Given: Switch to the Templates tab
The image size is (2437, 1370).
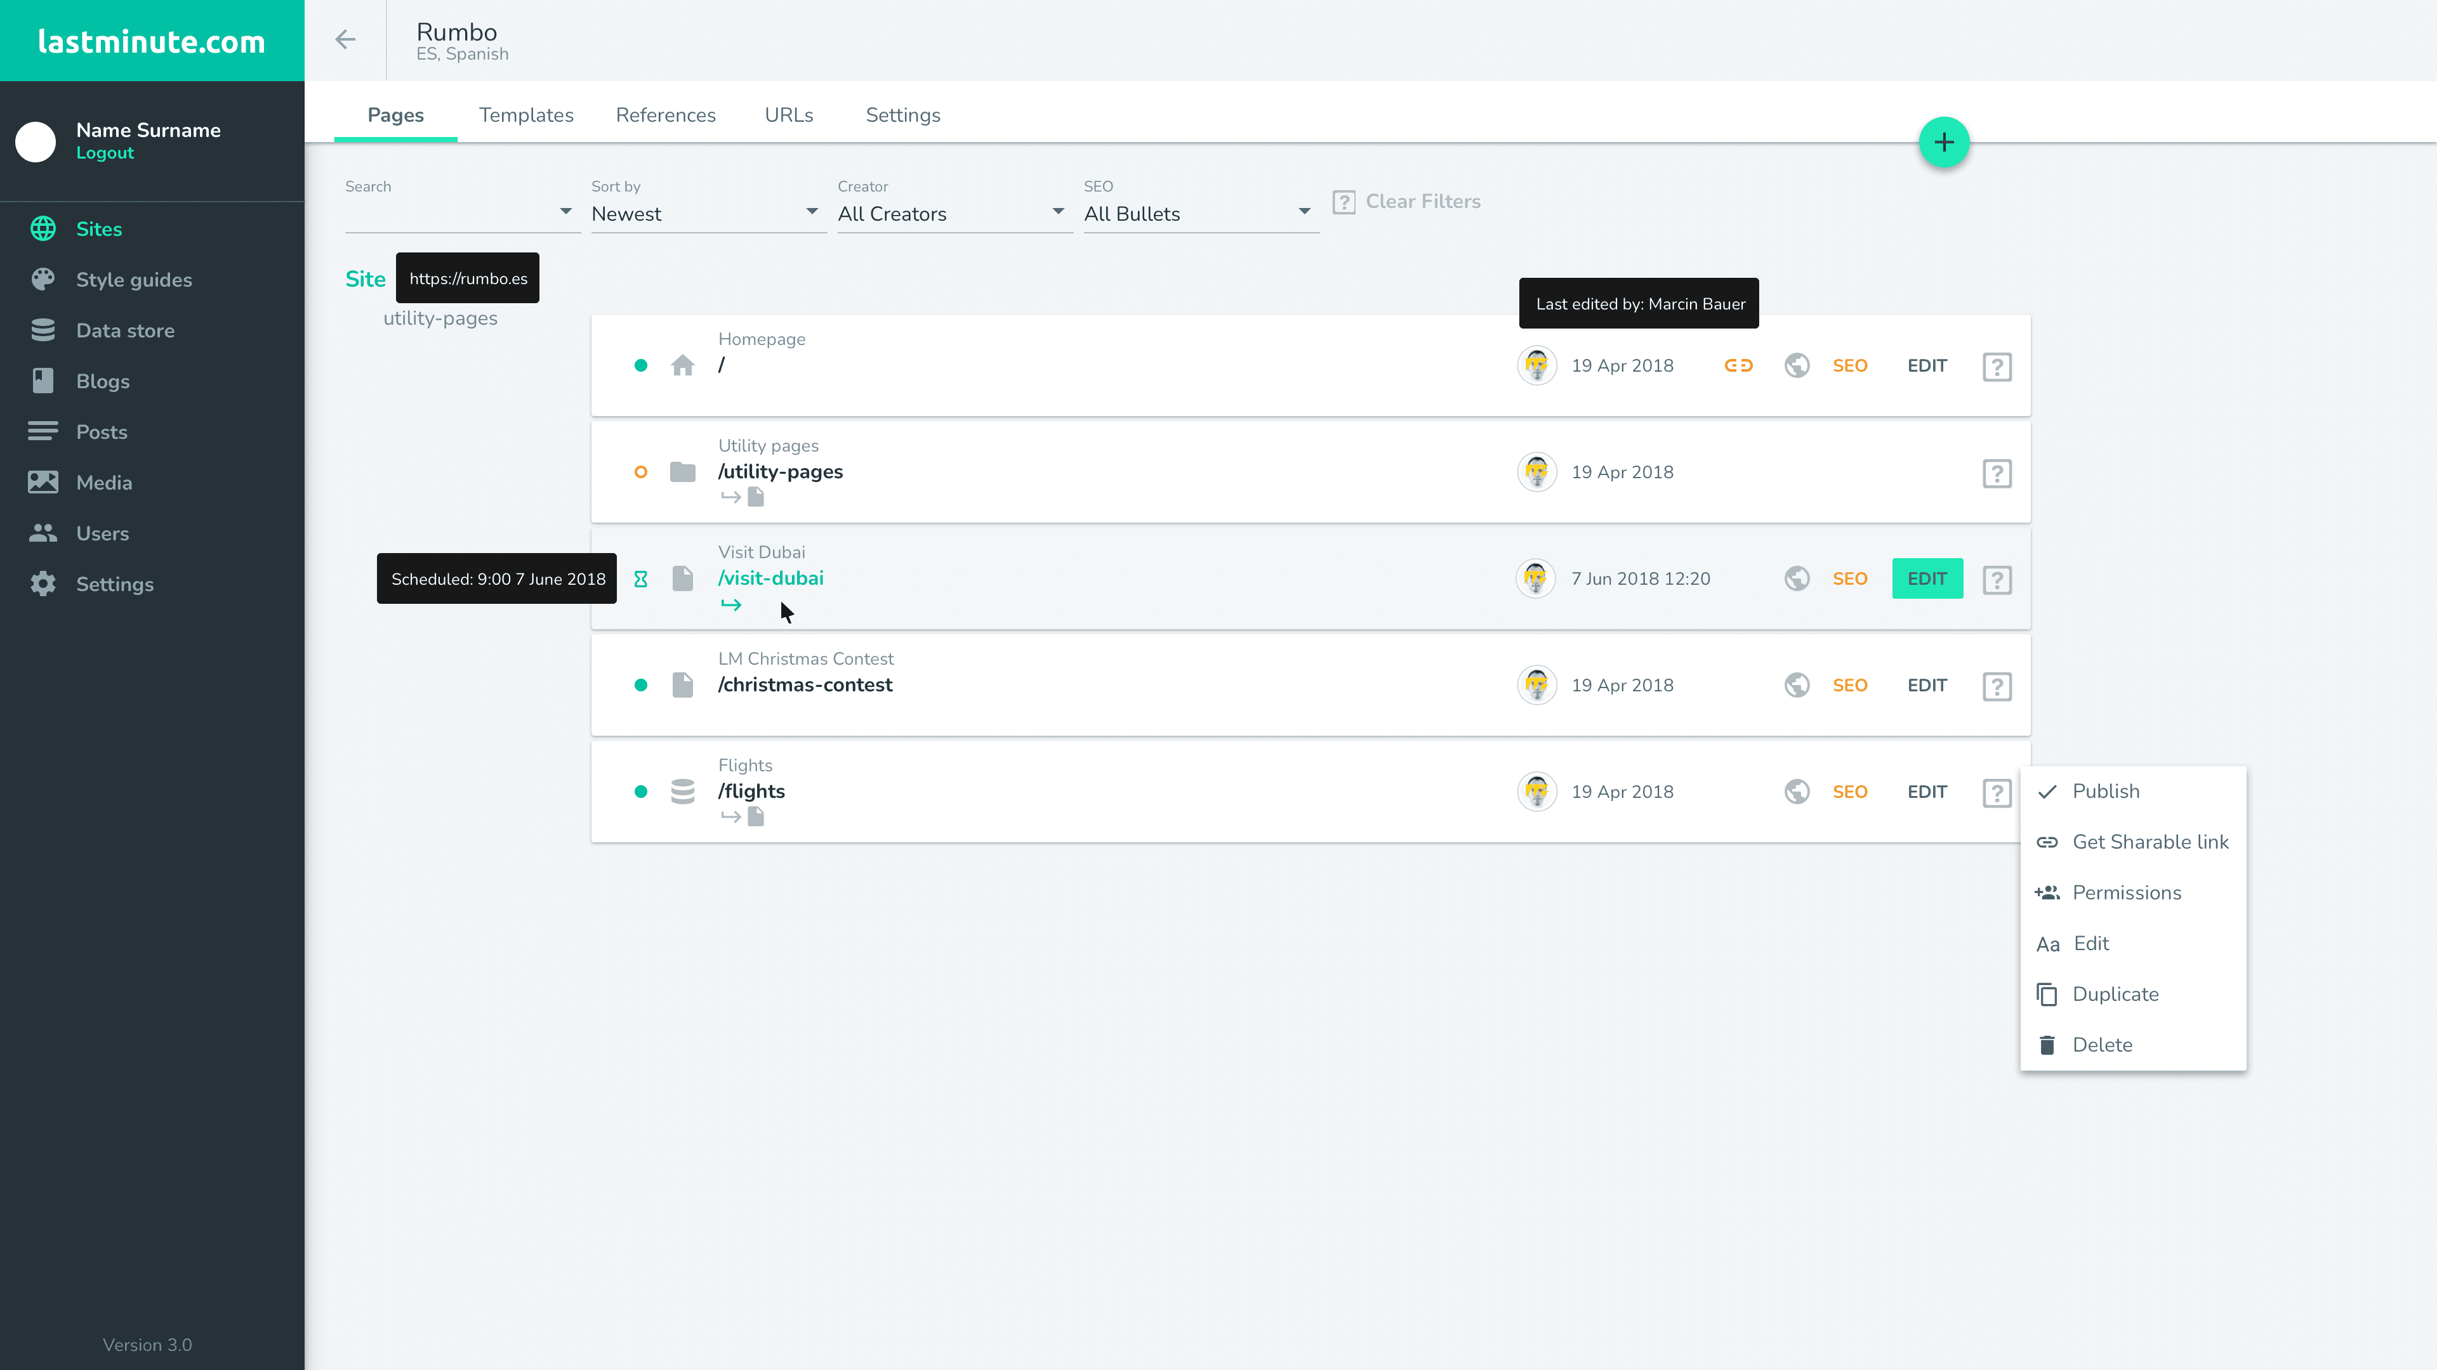Looking at the screenshot, I should pyautogui.click(x=526, y=115).
